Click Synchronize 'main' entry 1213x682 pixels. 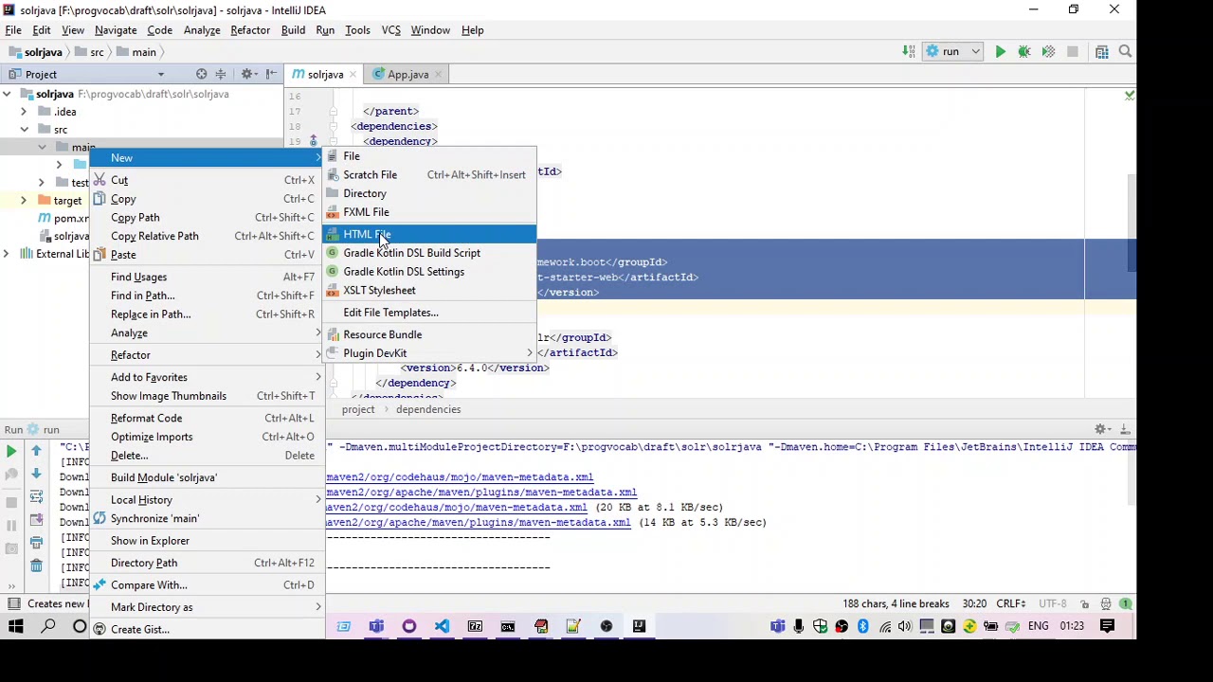(x=207, y=518)
